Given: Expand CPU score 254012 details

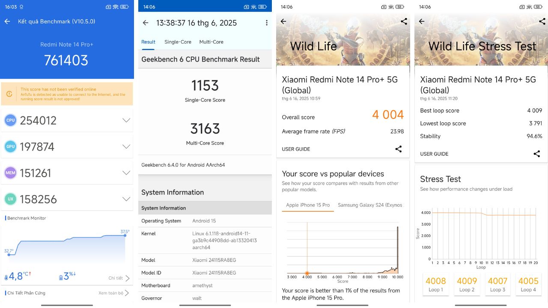Looking at the screenshot, I should pos(126,120).
